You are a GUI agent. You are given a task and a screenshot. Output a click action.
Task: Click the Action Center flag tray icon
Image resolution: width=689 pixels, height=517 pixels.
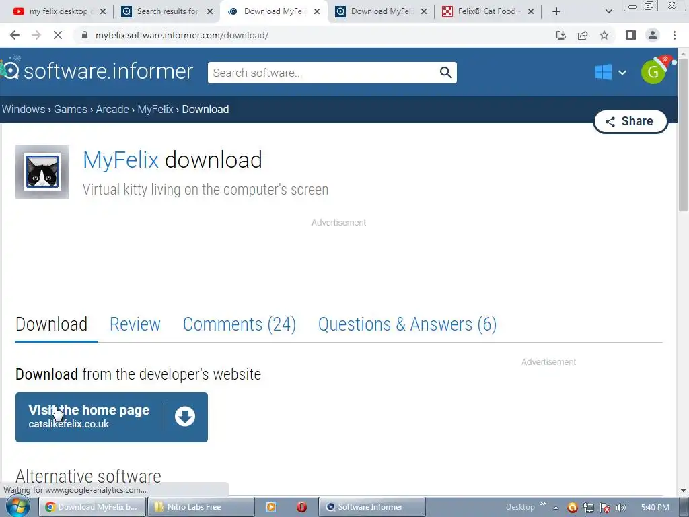(605, 508)
